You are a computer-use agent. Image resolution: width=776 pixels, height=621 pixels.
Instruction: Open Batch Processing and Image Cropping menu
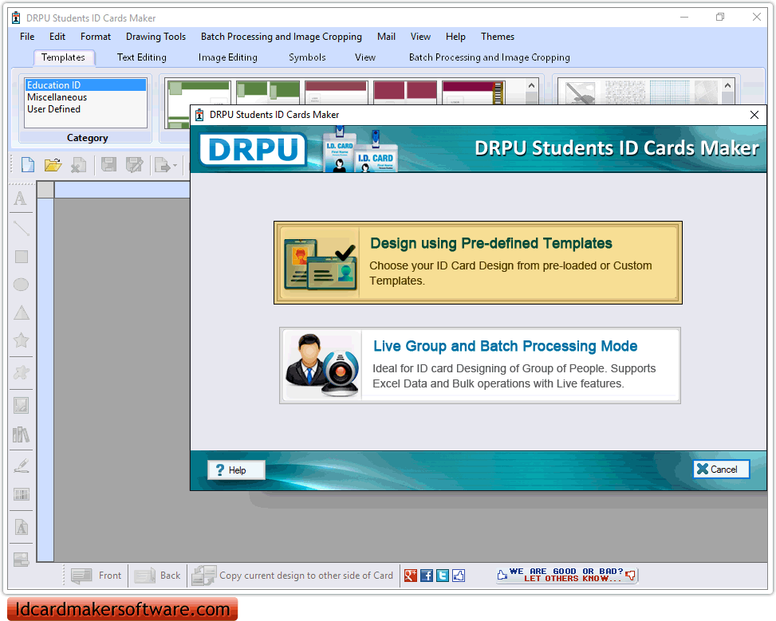[x=281, y=37]
